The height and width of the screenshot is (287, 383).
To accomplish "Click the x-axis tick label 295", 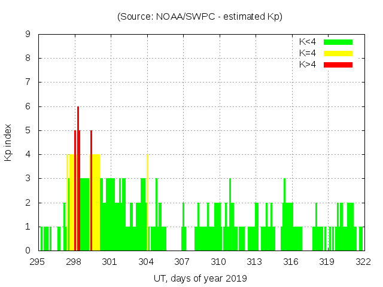I will (x=37, y=261).
